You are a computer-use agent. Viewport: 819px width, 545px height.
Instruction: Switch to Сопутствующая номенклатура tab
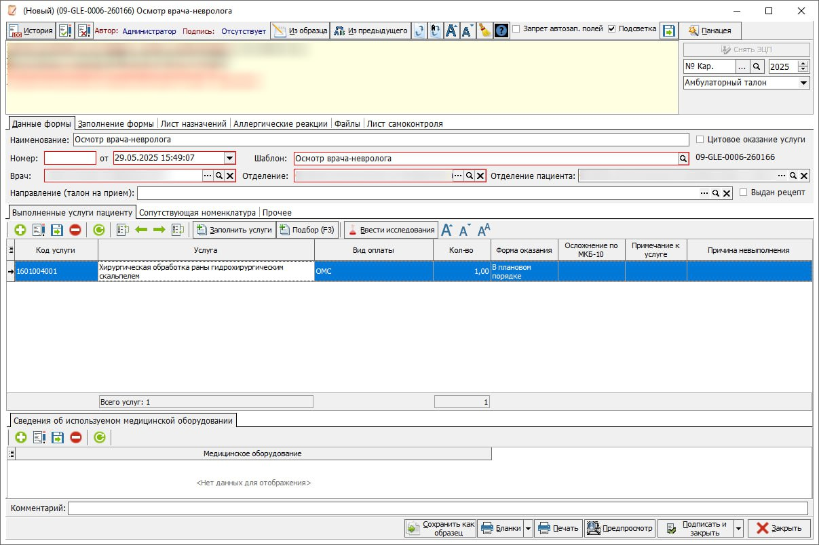click(x=197, y=212)
